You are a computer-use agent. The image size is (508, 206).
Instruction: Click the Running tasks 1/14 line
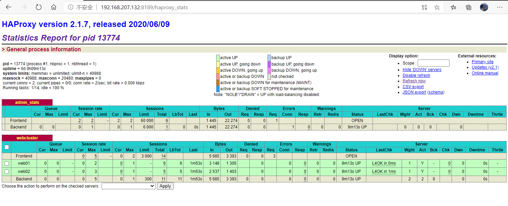pyautogui.click(x=33, y=88)
